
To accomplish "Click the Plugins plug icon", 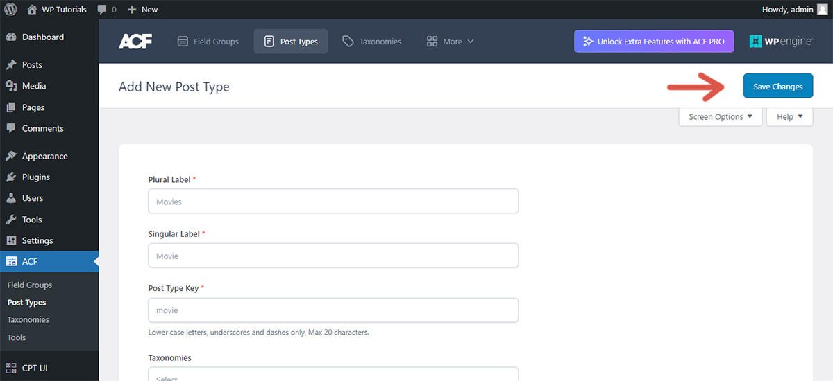I will (x=11, y=177).
